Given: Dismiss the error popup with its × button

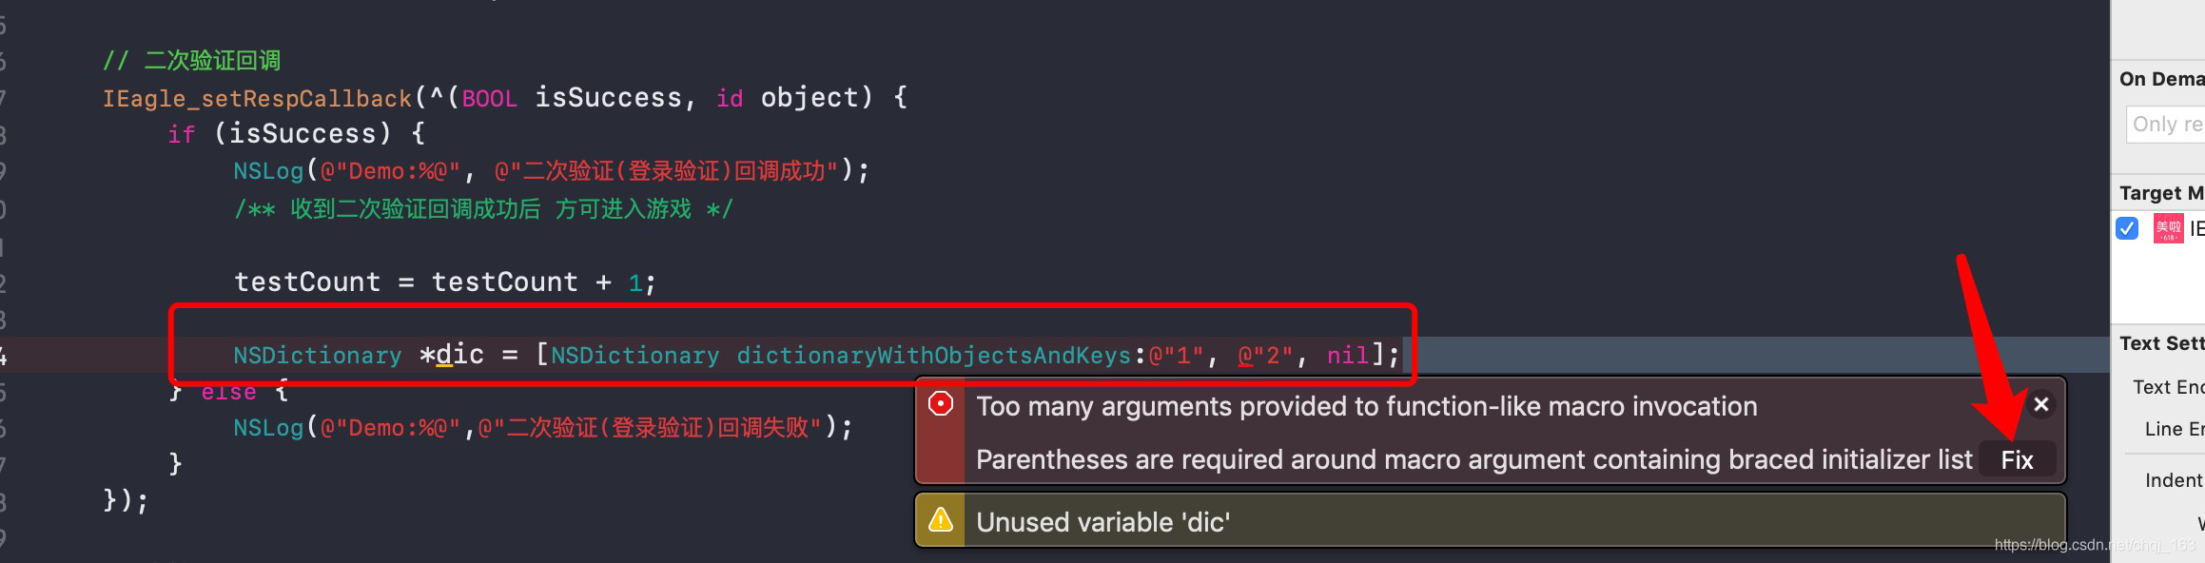Looking at the screenshot, I should coord(2040,405).
